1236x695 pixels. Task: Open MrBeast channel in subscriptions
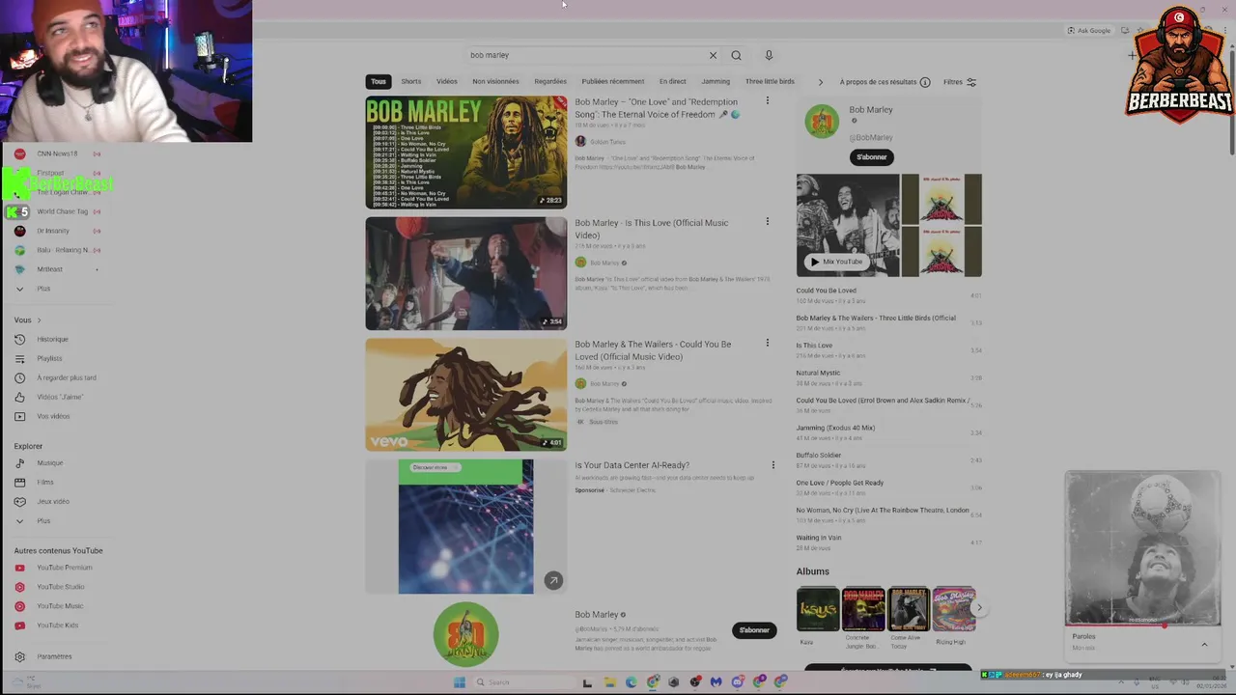click(x=49, y=269)
